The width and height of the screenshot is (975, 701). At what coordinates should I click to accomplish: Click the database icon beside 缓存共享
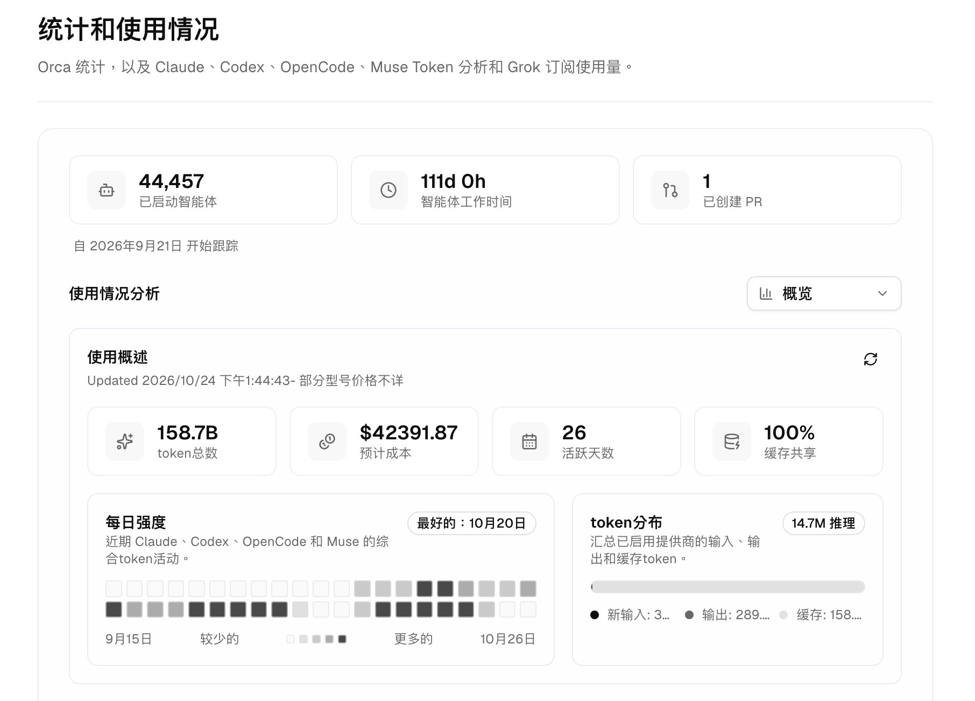coord(732,441)
